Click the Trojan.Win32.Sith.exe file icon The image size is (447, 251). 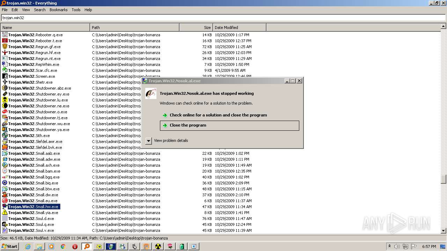[5, 136]
